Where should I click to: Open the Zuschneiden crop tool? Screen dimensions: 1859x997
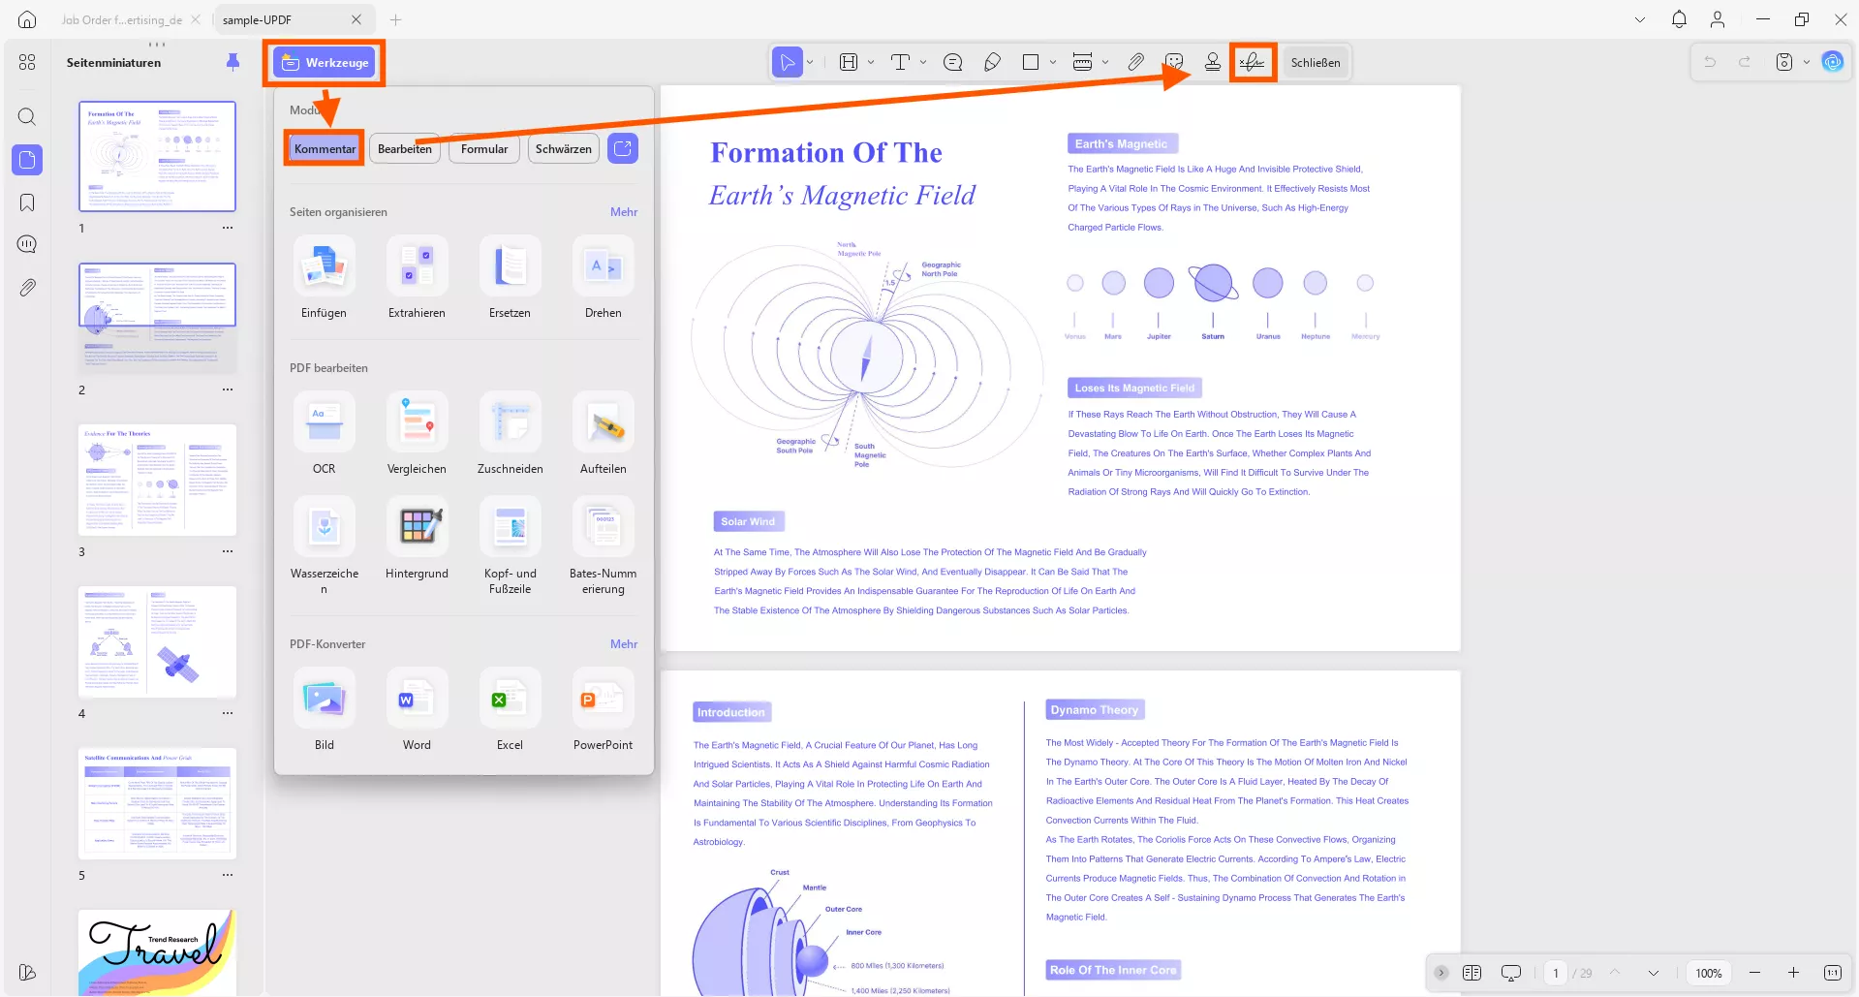[510, 421]
